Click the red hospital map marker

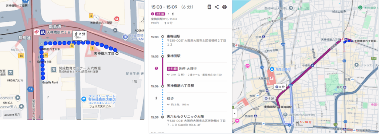click(x=117, y=18)
